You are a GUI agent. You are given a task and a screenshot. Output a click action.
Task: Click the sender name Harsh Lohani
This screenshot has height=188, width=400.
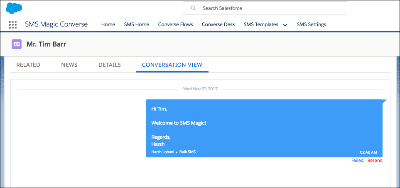163,152
